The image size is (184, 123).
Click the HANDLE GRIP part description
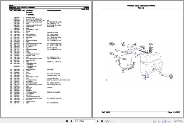click(x=30, y=17)
